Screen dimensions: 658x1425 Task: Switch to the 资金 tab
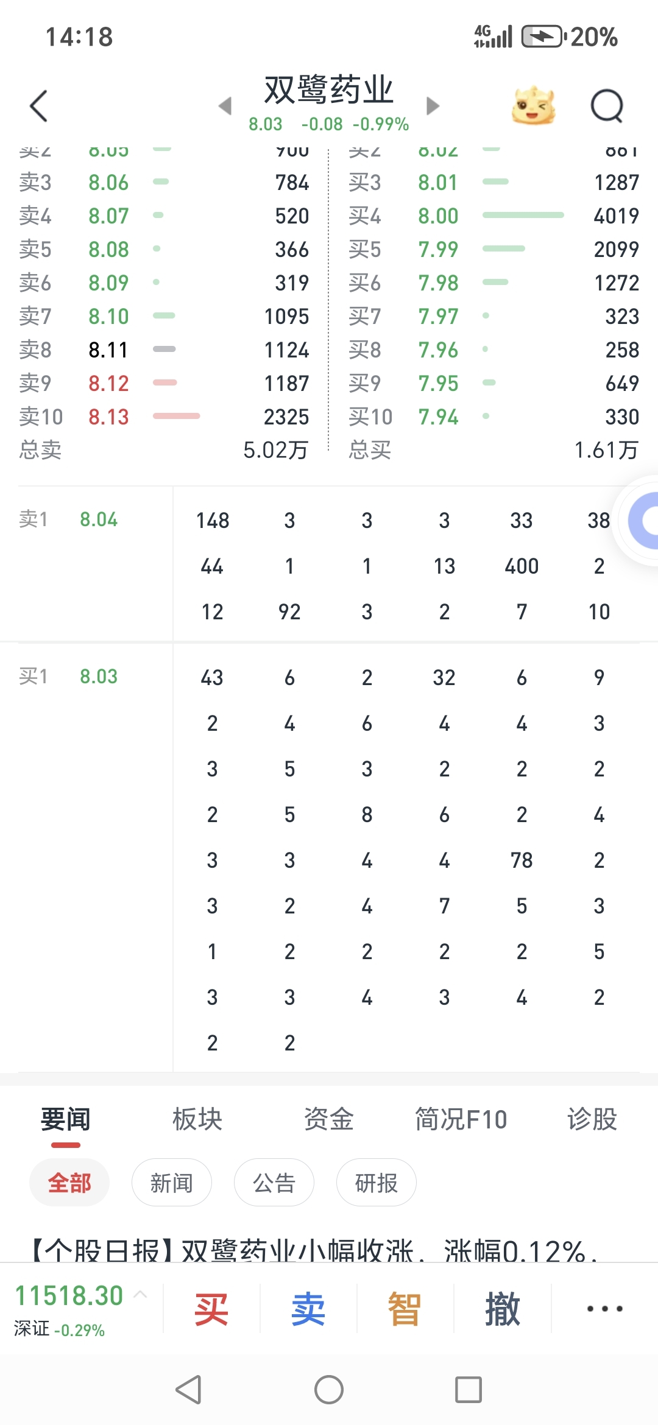pyautogui.click(x=329, y=1119)
